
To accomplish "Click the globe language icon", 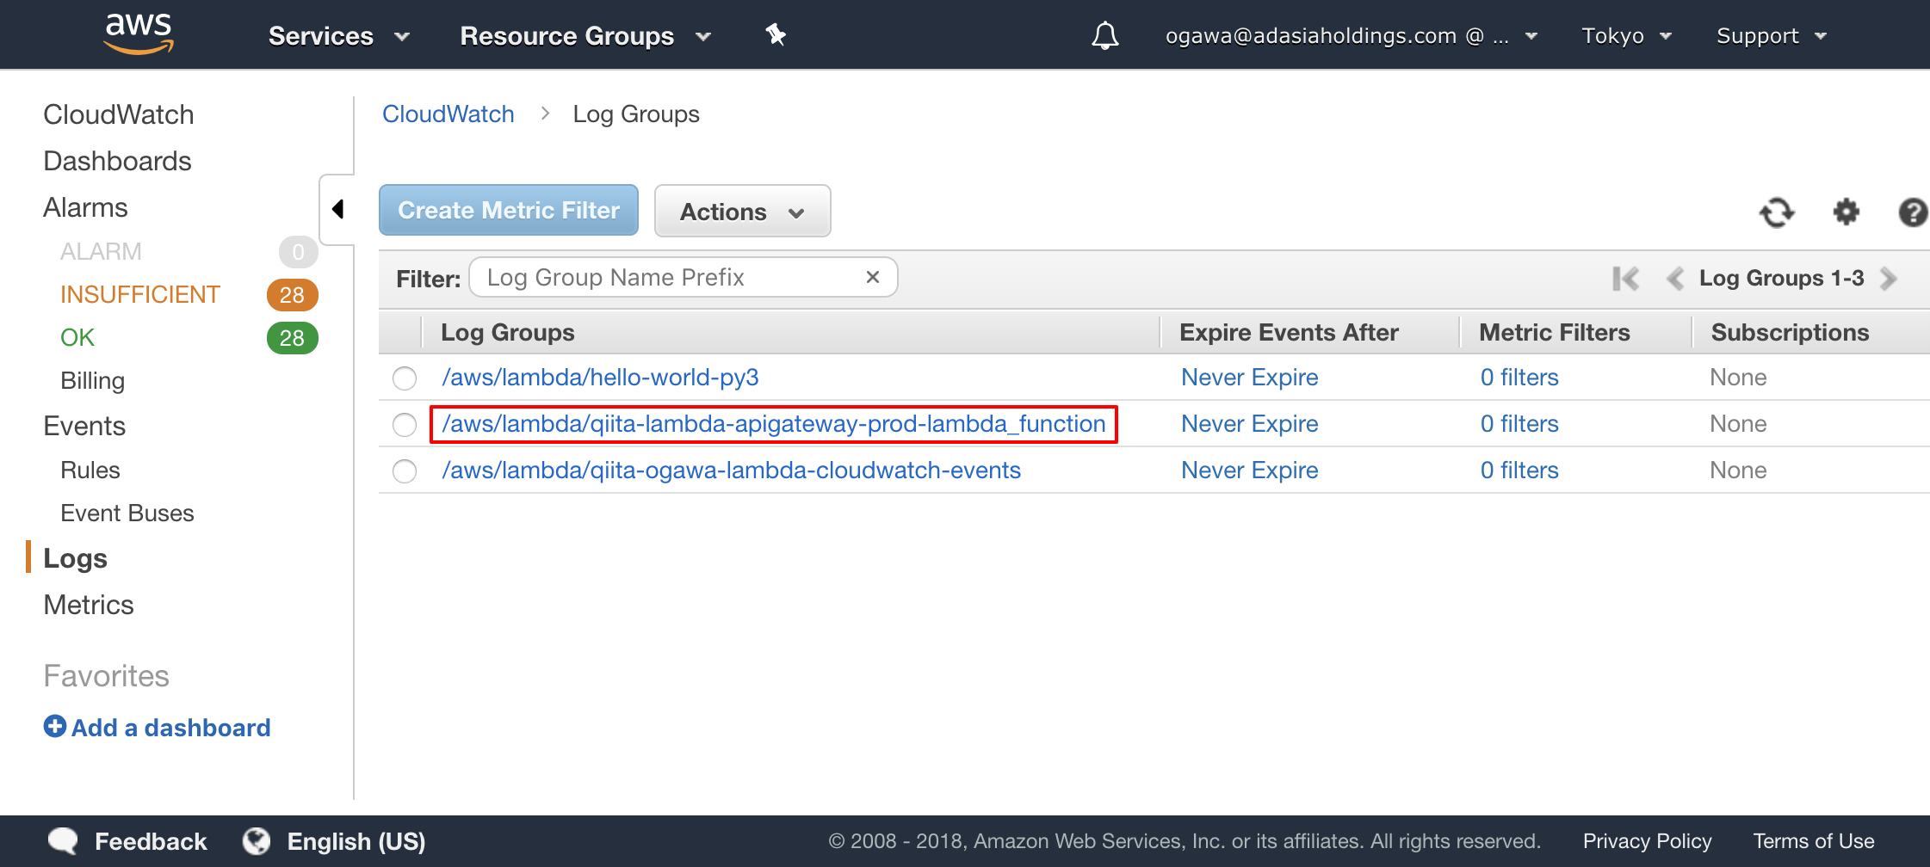I will [257, 840].
